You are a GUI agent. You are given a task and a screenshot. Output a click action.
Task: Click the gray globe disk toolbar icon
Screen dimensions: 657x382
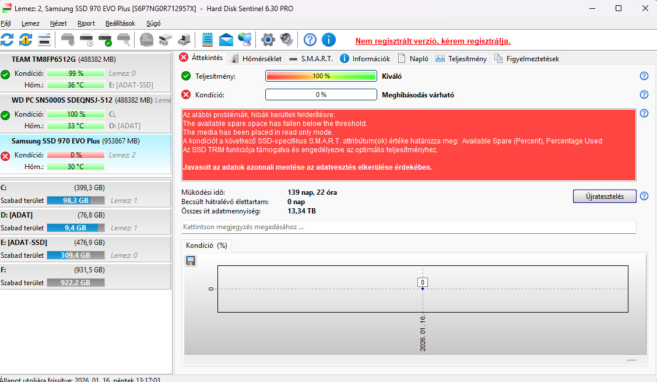point(147,40)
